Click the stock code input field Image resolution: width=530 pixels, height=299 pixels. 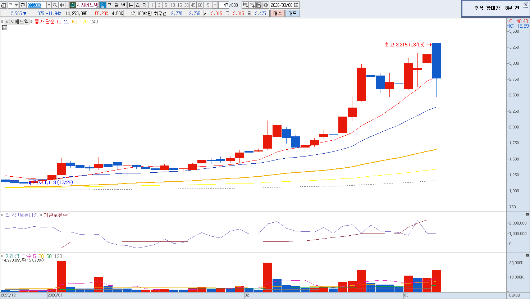coord(37,5)
